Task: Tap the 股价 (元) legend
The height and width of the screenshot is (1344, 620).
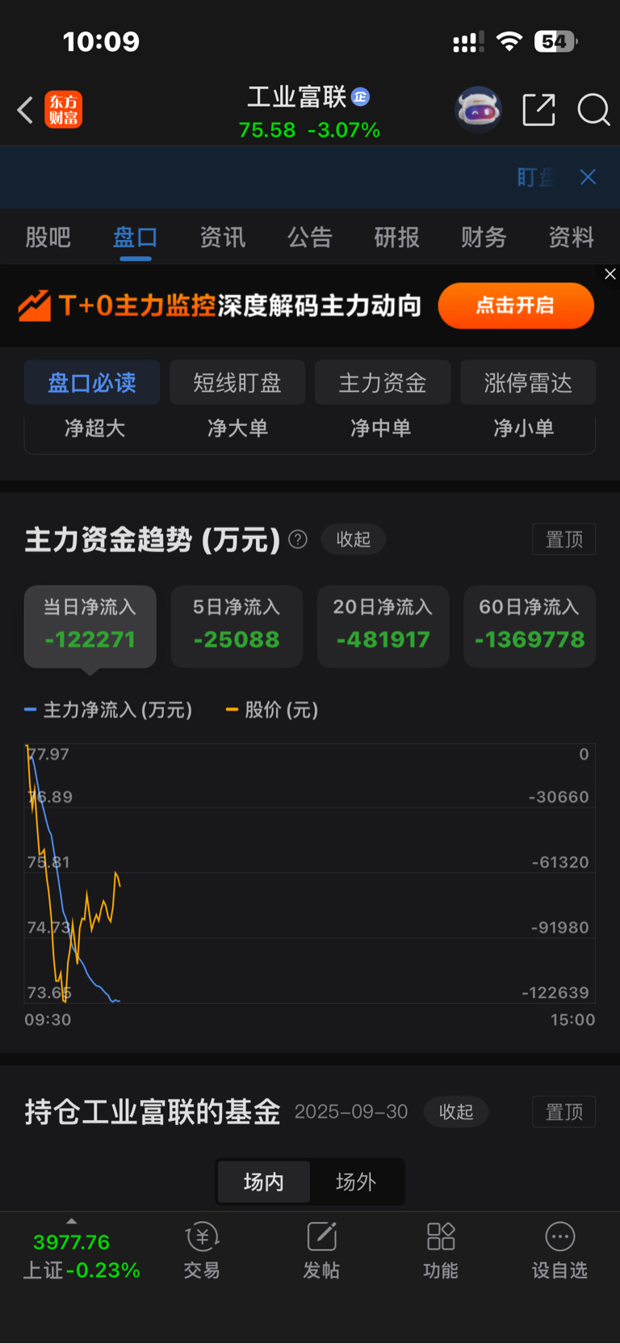Action: click(272, 710)
